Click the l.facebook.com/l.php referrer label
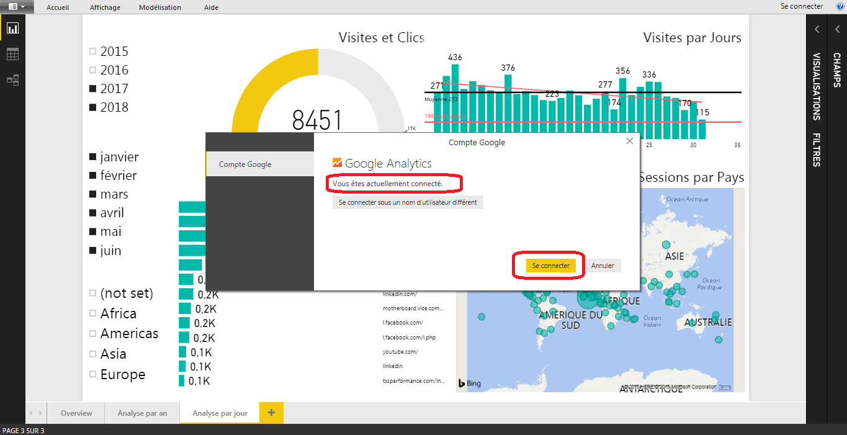Screen dimensions: 847x435 tap(408, 338)
